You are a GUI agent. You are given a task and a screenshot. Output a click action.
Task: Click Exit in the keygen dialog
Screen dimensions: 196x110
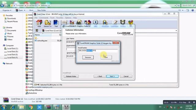coord(106,57)
